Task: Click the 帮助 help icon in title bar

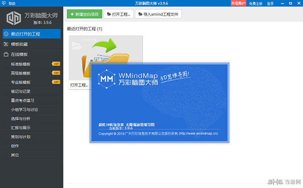Action: (4, 3)
